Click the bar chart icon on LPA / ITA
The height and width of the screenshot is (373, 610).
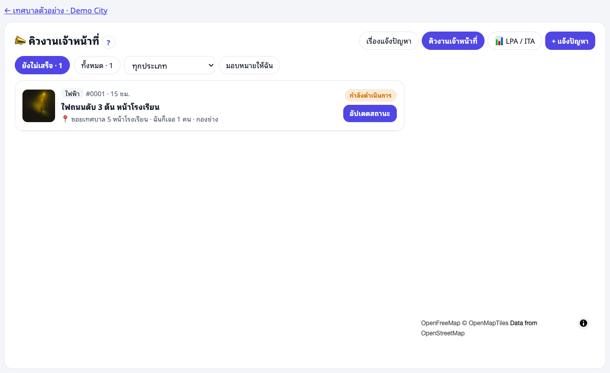(499, 41)
